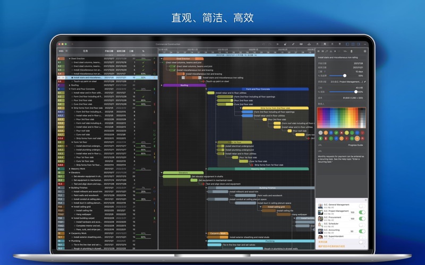Select the blue info status icon
425x265 pixels.
click(x=331, y=133)
